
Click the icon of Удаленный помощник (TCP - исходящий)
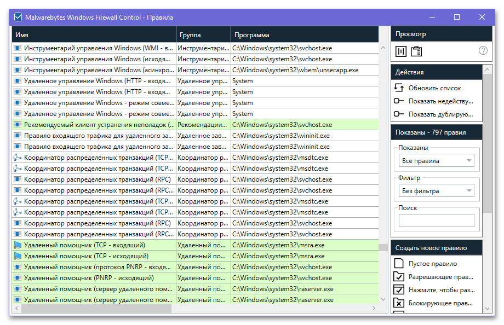(18, 256)
